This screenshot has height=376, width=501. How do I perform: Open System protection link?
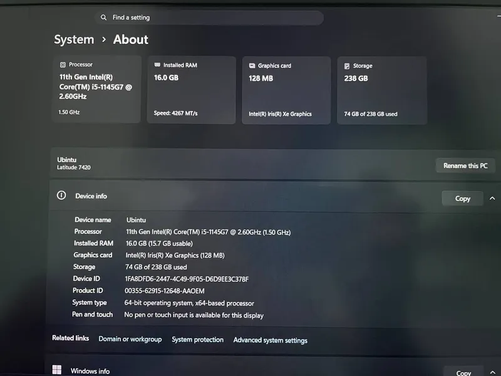197,340
